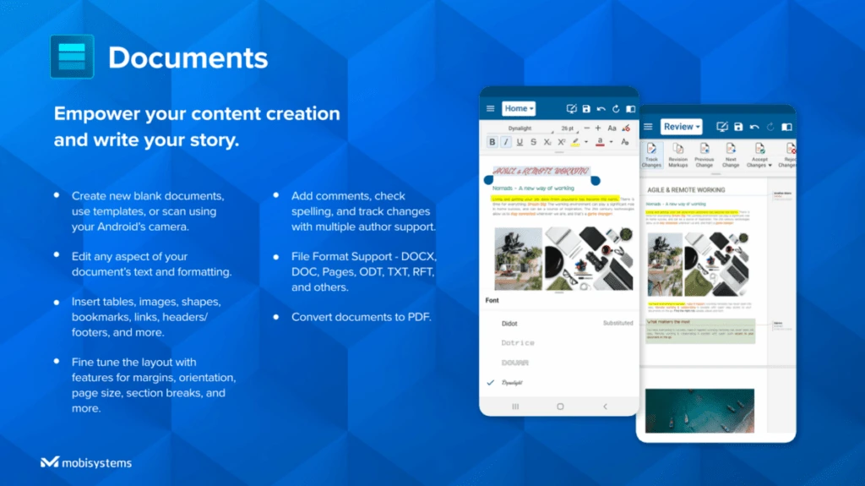Open the Dynalight font name dropdown
The image size is (865, 486).
520,128
